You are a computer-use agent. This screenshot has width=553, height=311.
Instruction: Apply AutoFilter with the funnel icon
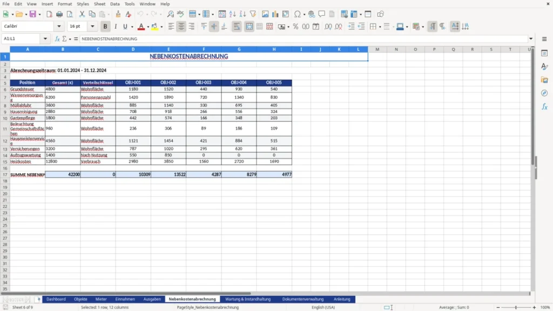(253, 14)
